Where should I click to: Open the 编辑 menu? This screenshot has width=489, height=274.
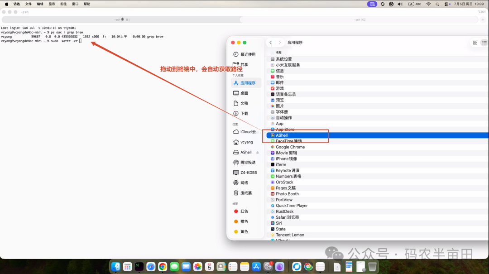pos(40,4)
